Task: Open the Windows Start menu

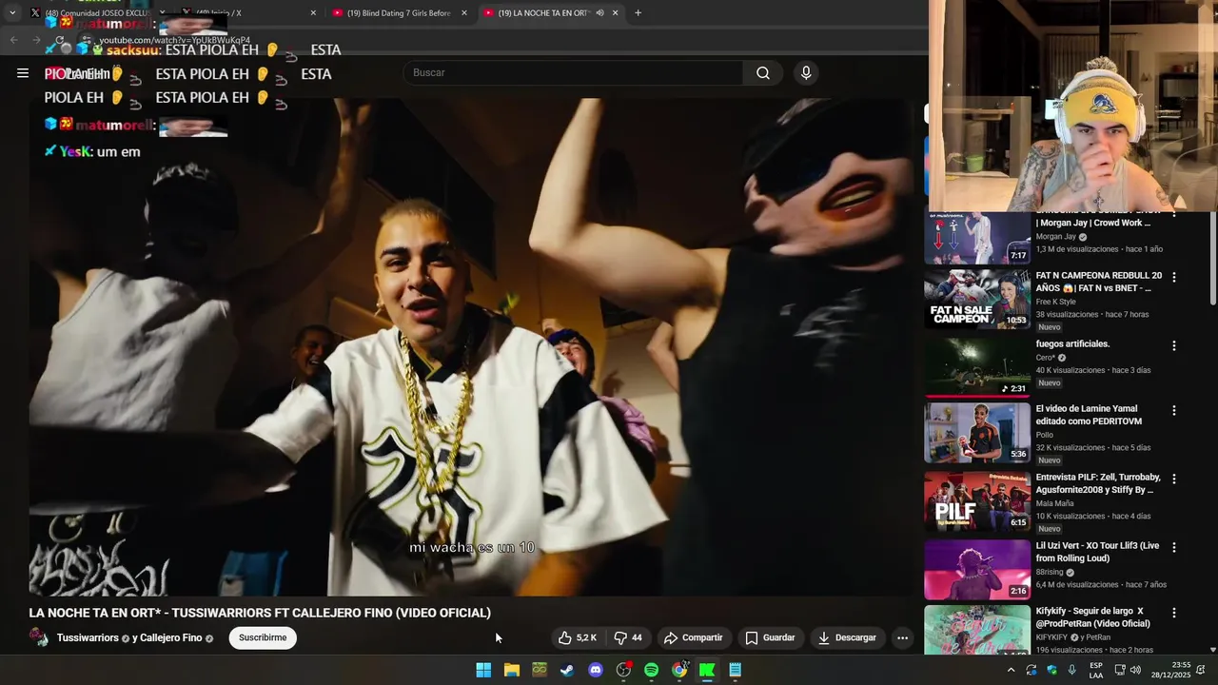Action: pos(483,670)
